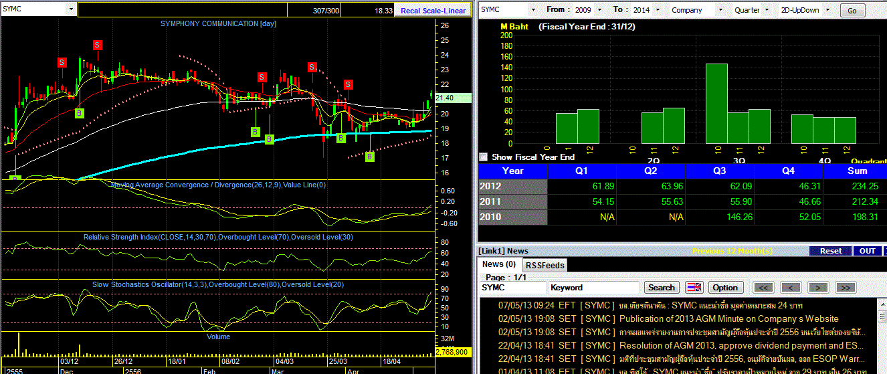This screenshot has height=374, width=887.
Task: Click the 212.34 sum for 2011
Action: (855, 201)
